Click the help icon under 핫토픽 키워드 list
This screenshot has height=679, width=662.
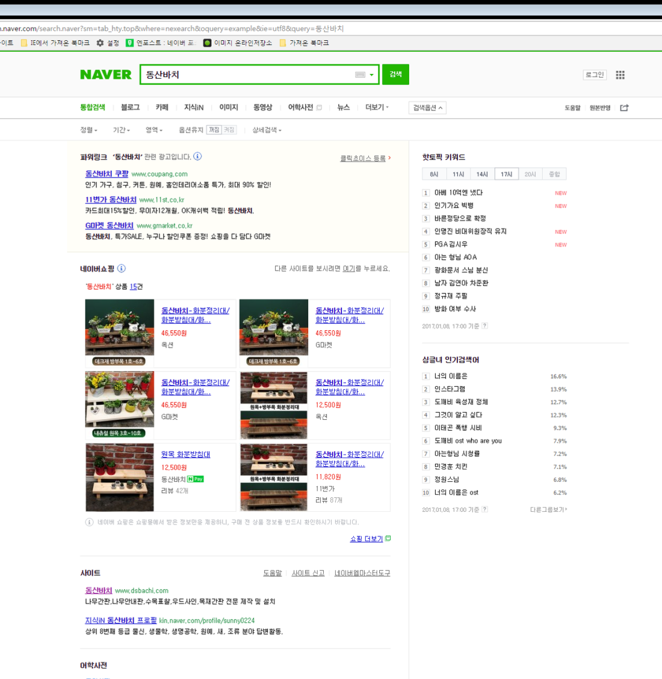pos(485,325)
